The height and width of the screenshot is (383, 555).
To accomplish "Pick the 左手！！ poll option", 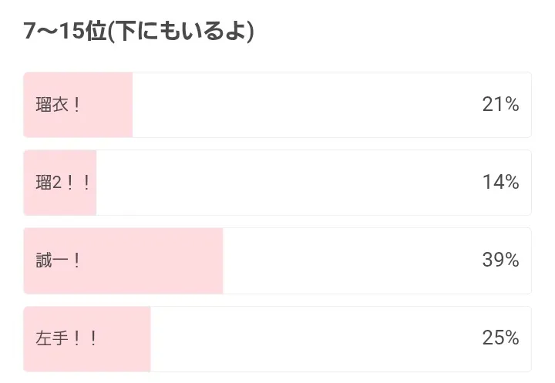I will click(x=277, y=338).
